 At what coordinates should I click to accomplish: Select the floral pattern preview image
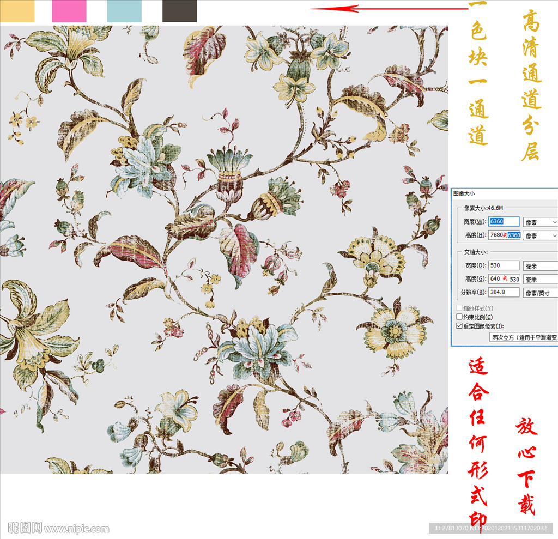tap(224, 249)
